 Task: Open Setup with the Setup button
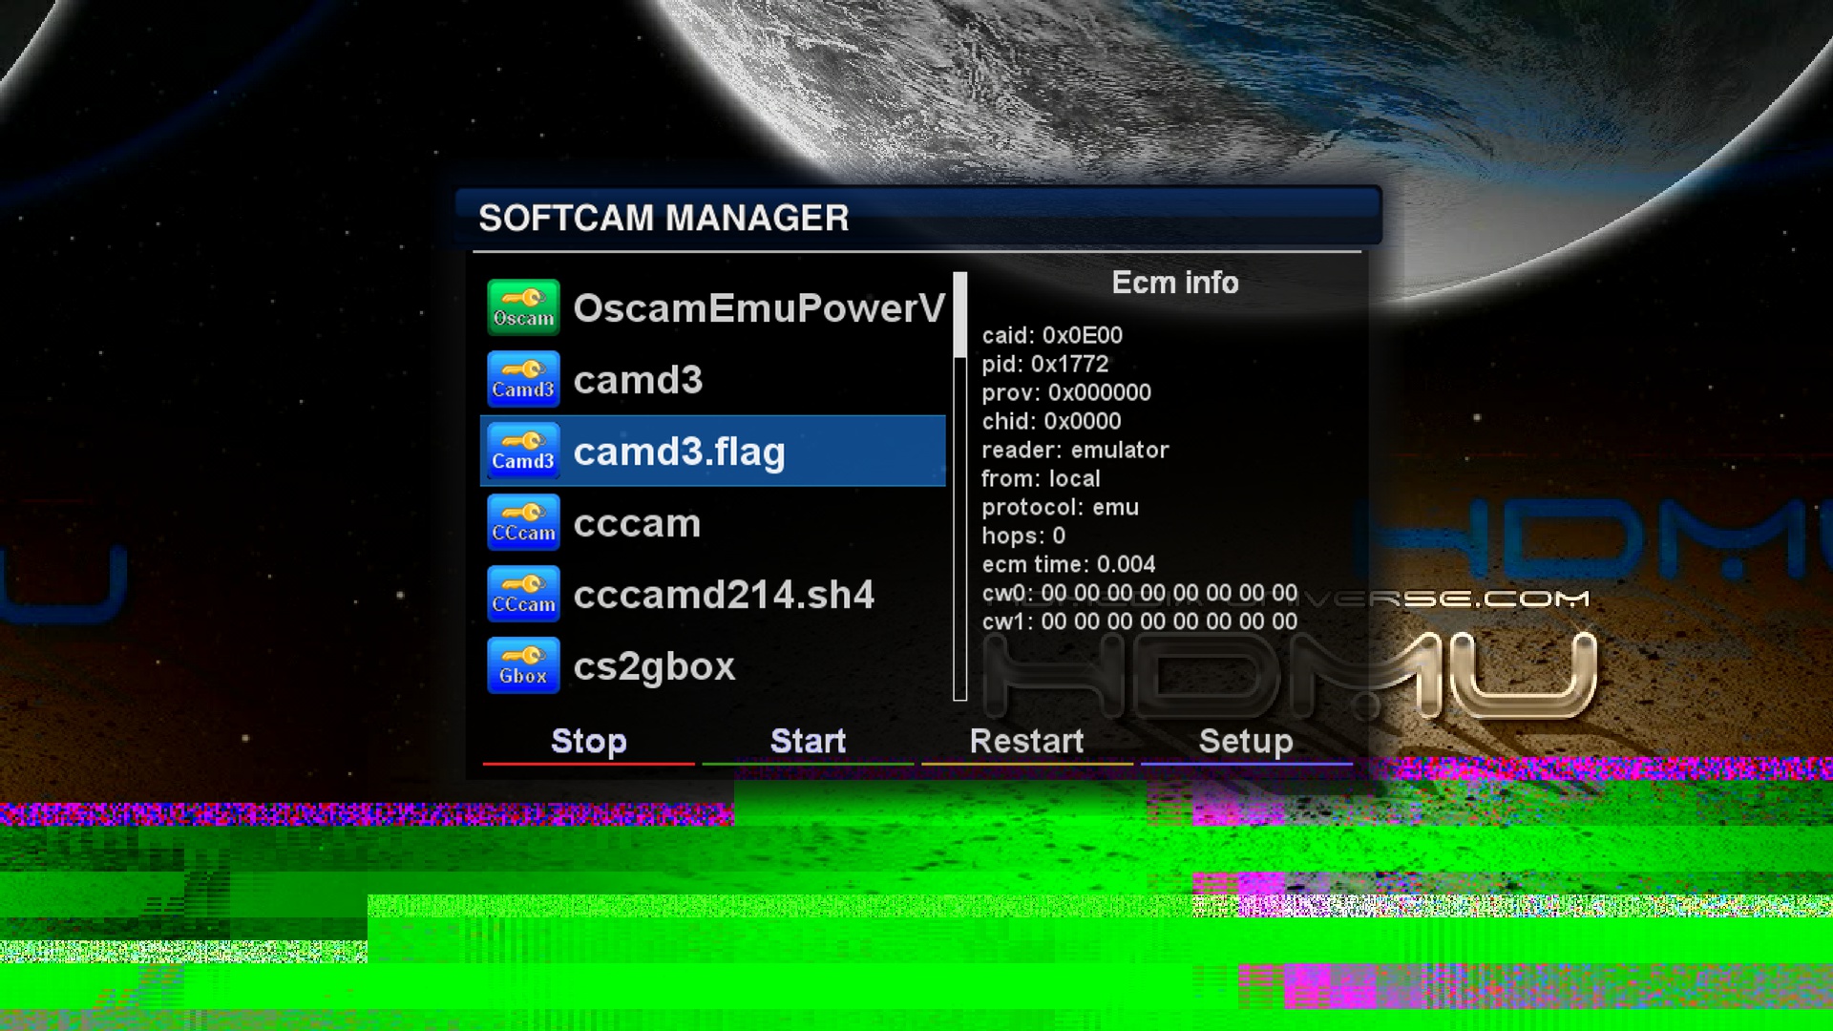coord(1247,742)
